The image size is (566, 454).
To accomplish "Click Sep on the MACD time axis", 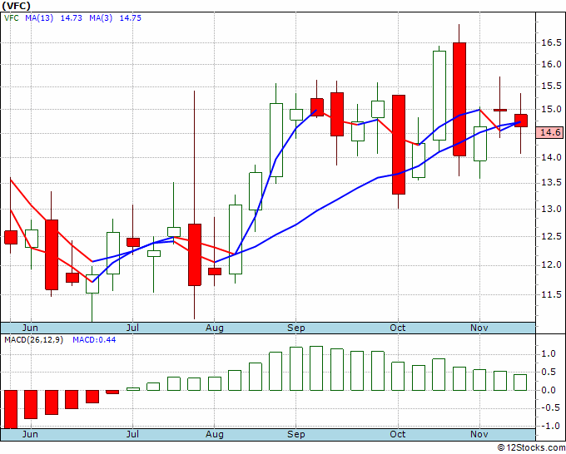I will pos(296,434).
